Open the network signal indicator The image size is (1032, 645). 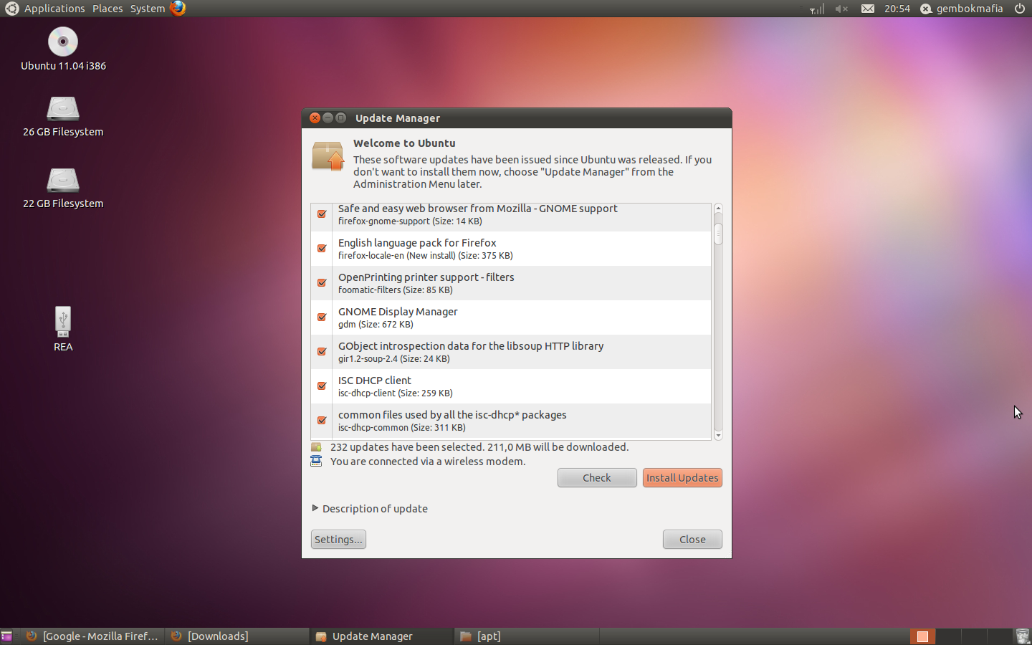coord(816,9)
